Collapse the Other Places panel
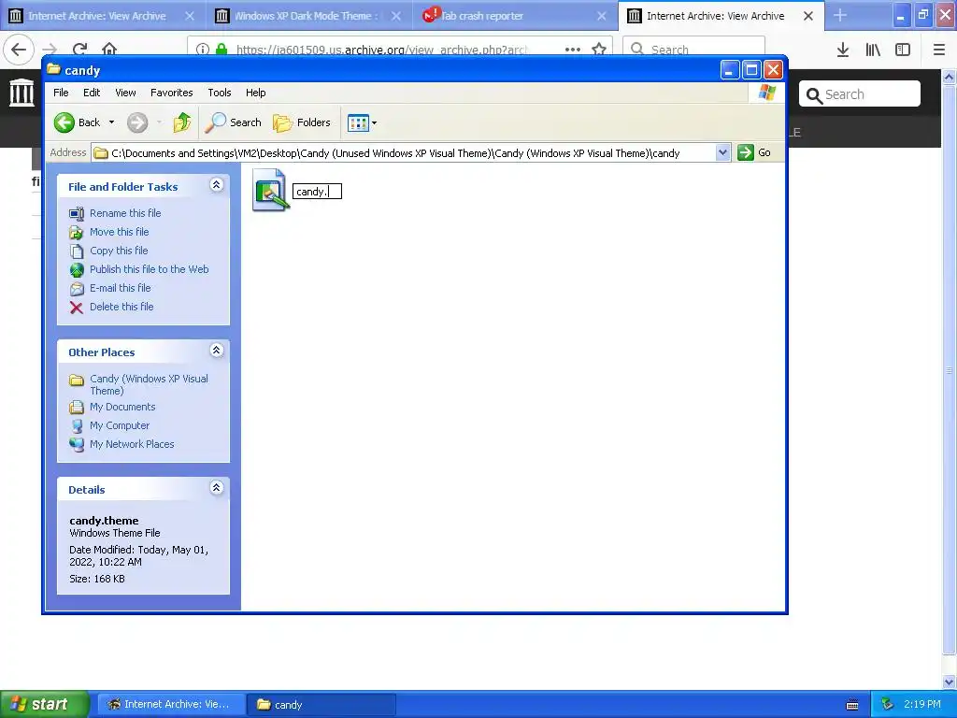 [216, 351]
